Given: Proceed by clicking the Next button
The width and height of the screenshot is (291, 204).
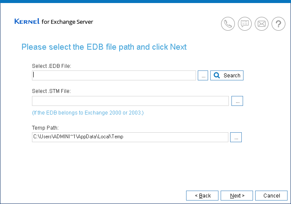Looking at the screenshot, I should [x=237, y=196].
